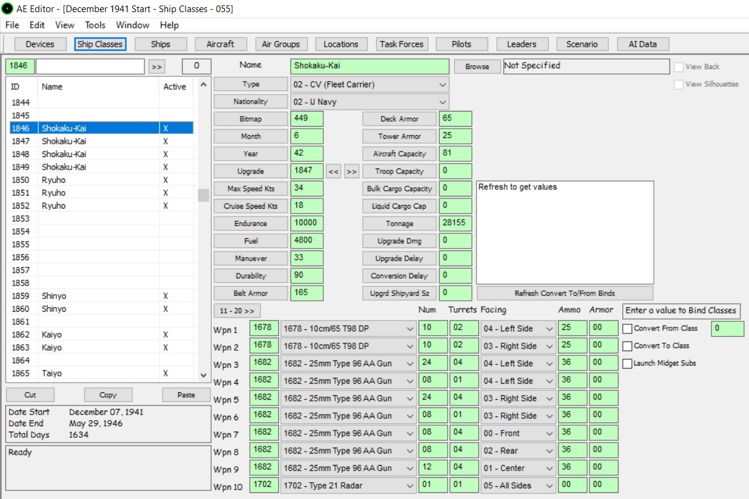The height and width of the screenshot is (499, 749).
Task: Enable the View Silhouettes checkbox
Action: (x=679, y=84)
